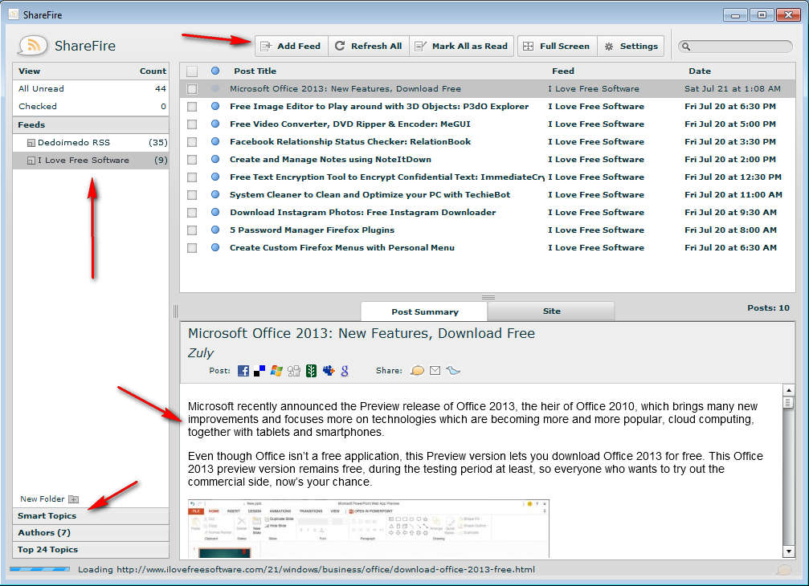Screen dimensions: 809x586
Task: Post the article to Digg
Action: click(x=293, y=371)
